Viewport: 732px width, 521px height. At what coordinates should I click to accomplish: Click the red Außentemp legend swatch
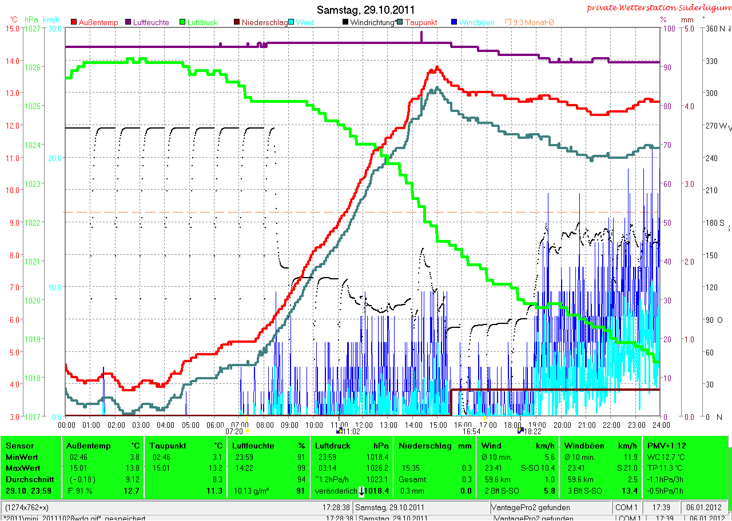point(74,22)
